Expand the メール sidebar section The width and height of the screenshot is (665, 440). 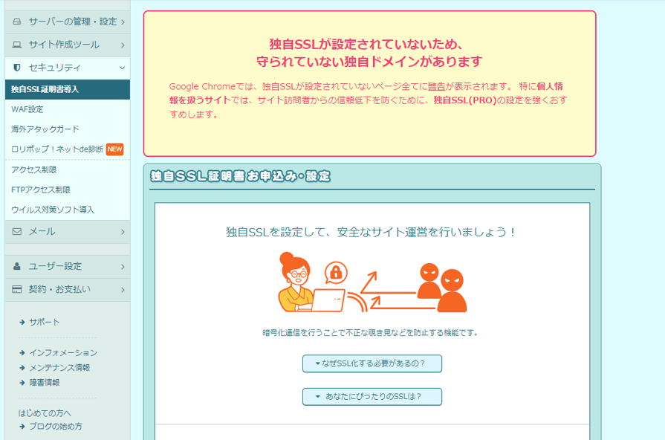click(x=67, y=233)
